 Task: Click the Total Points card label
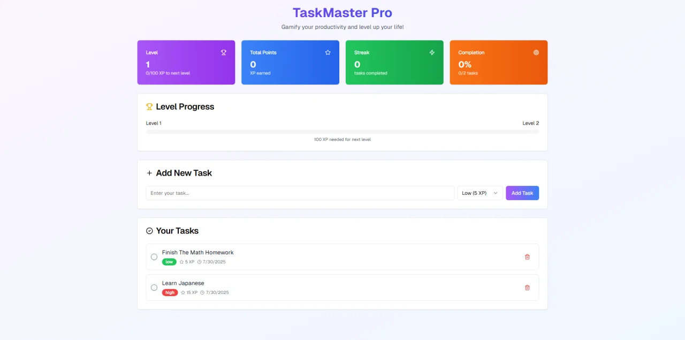point(263,52)
